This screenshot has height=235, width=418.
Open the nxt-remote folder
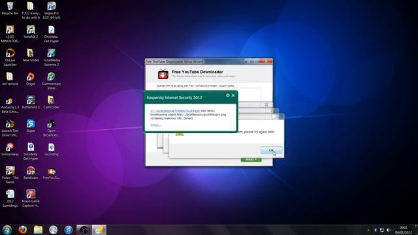point(10,79)
